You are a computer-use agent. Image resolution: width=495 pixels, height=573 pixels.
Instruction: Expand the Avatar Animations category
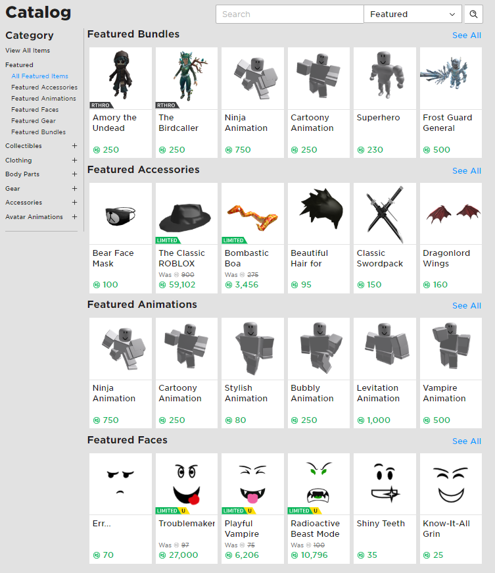click(x=74, y=216)
